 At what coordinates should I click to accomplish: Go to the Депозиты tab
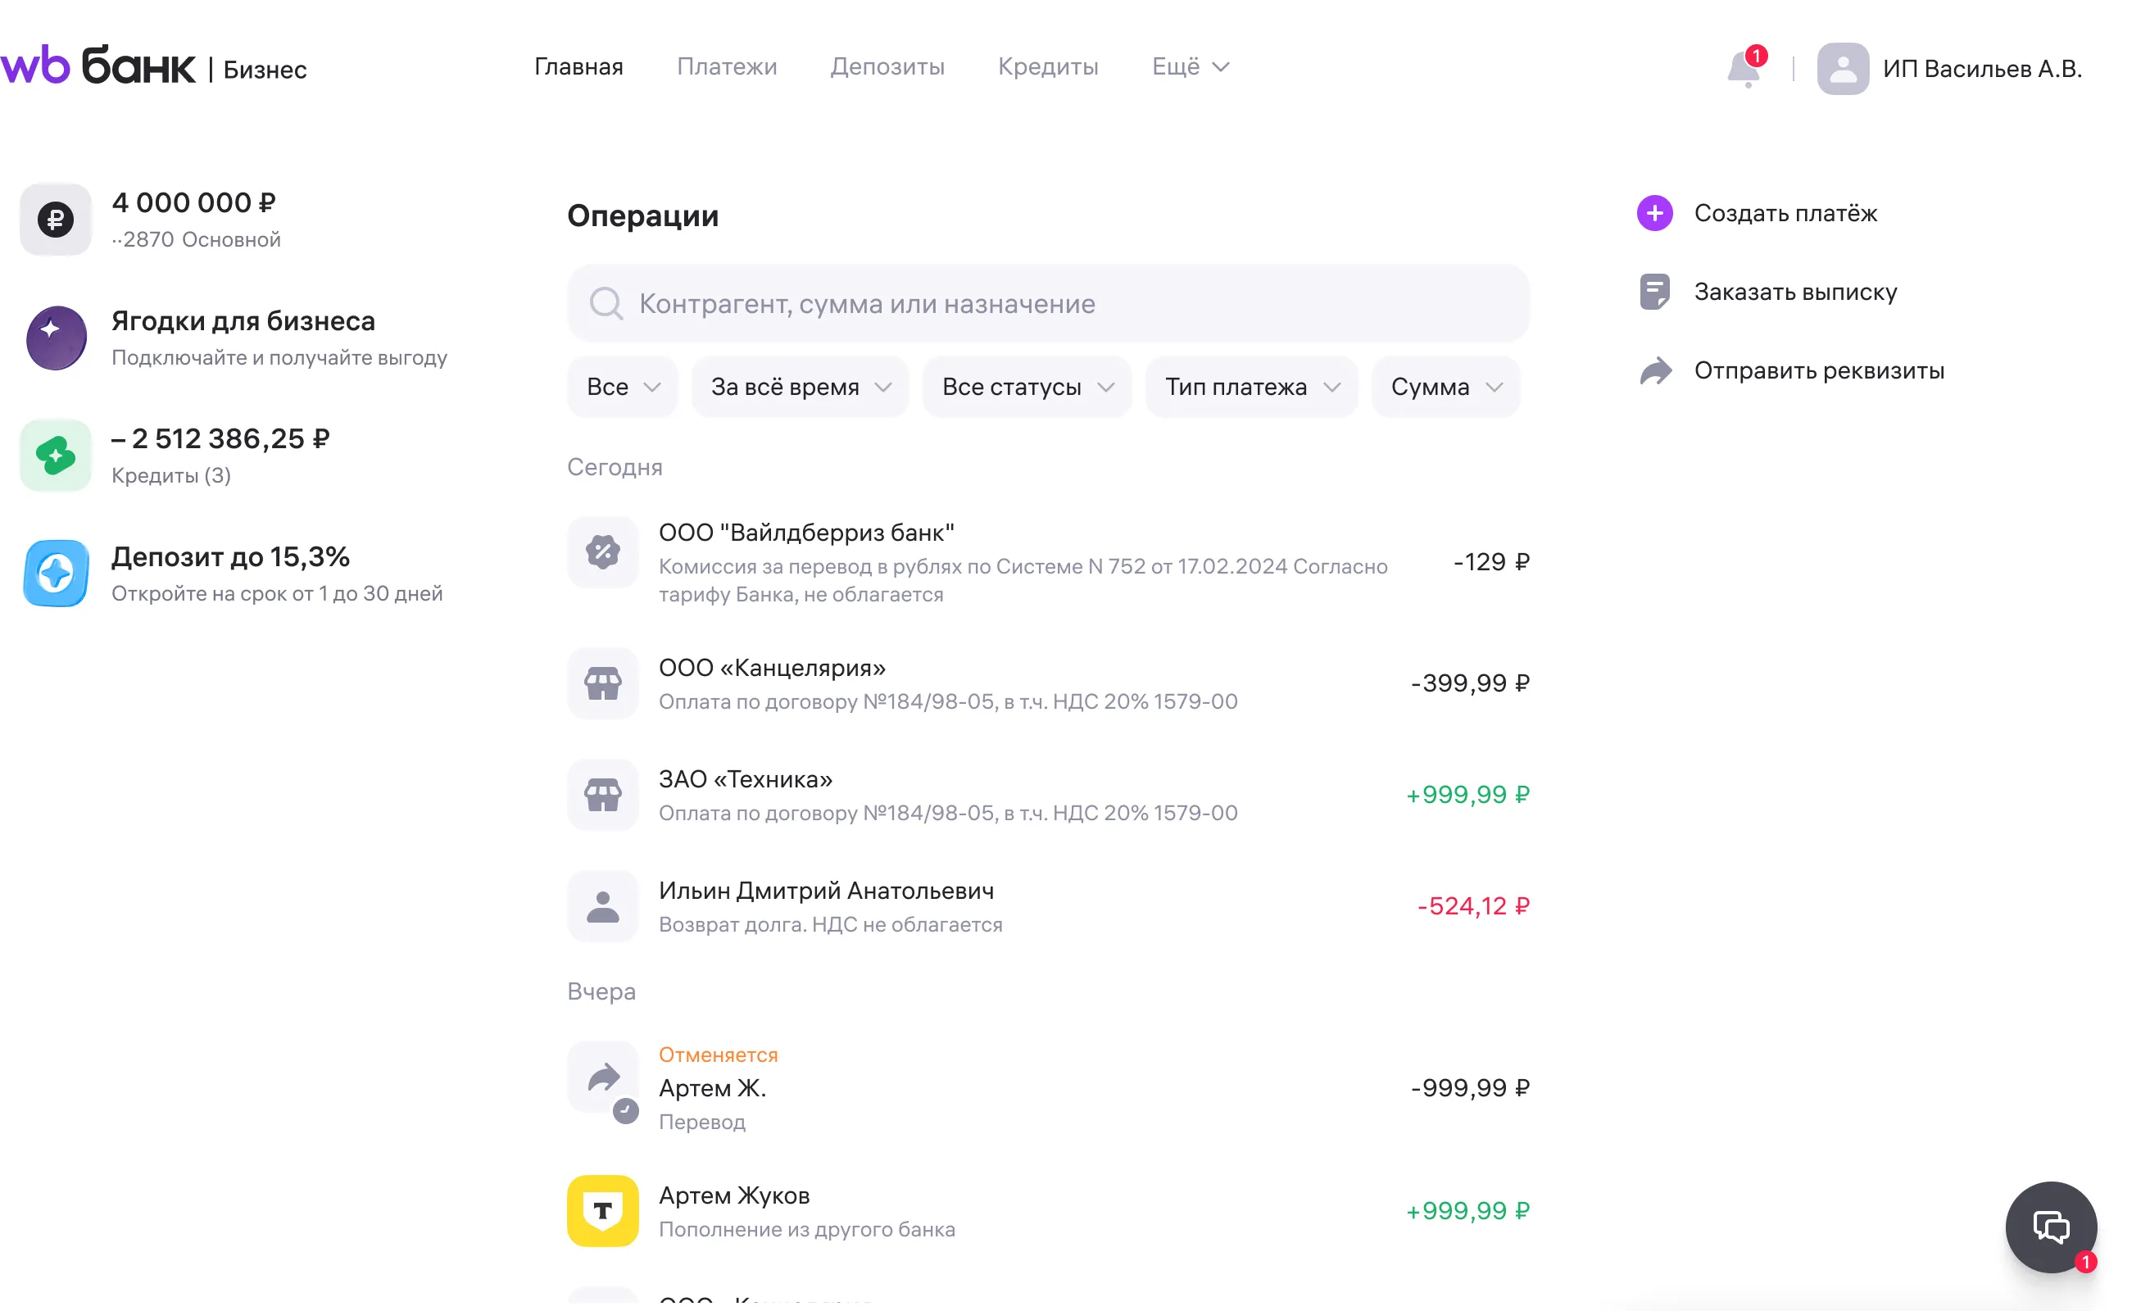tap(887, 67)
